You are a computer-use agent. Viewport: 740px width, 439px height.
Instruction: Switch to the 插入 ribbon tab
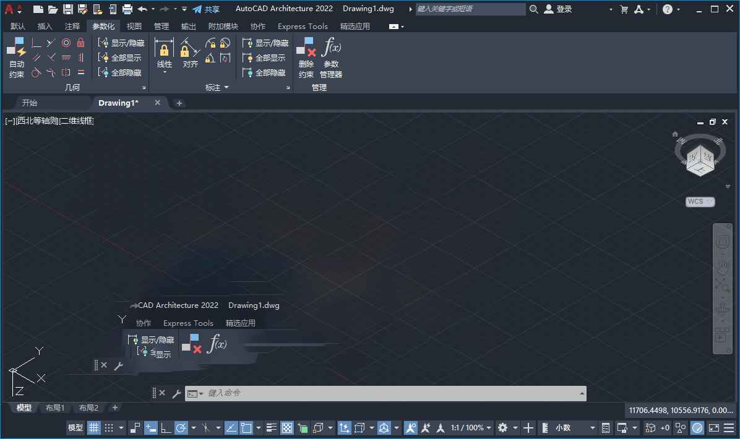click(45, 27)
